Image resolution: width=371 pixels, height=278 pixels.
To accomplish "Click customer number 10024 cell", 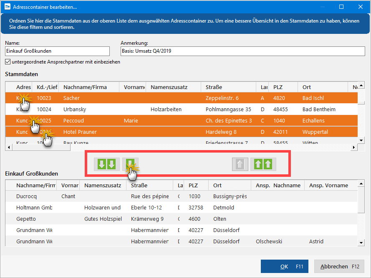I will point(44,109).
